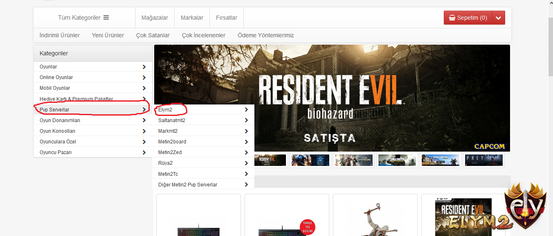Click the chevron next to Rüya2
This screenshot has height=236, width=553.
coord(246,163)
